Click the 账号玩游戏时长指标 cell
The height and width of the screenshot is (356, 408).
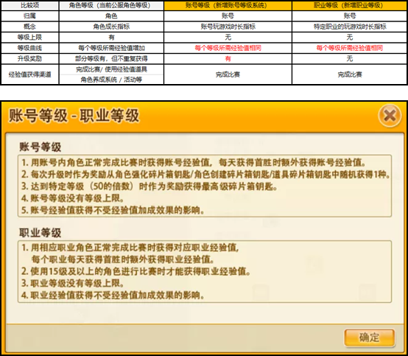(x=228, y=27)
